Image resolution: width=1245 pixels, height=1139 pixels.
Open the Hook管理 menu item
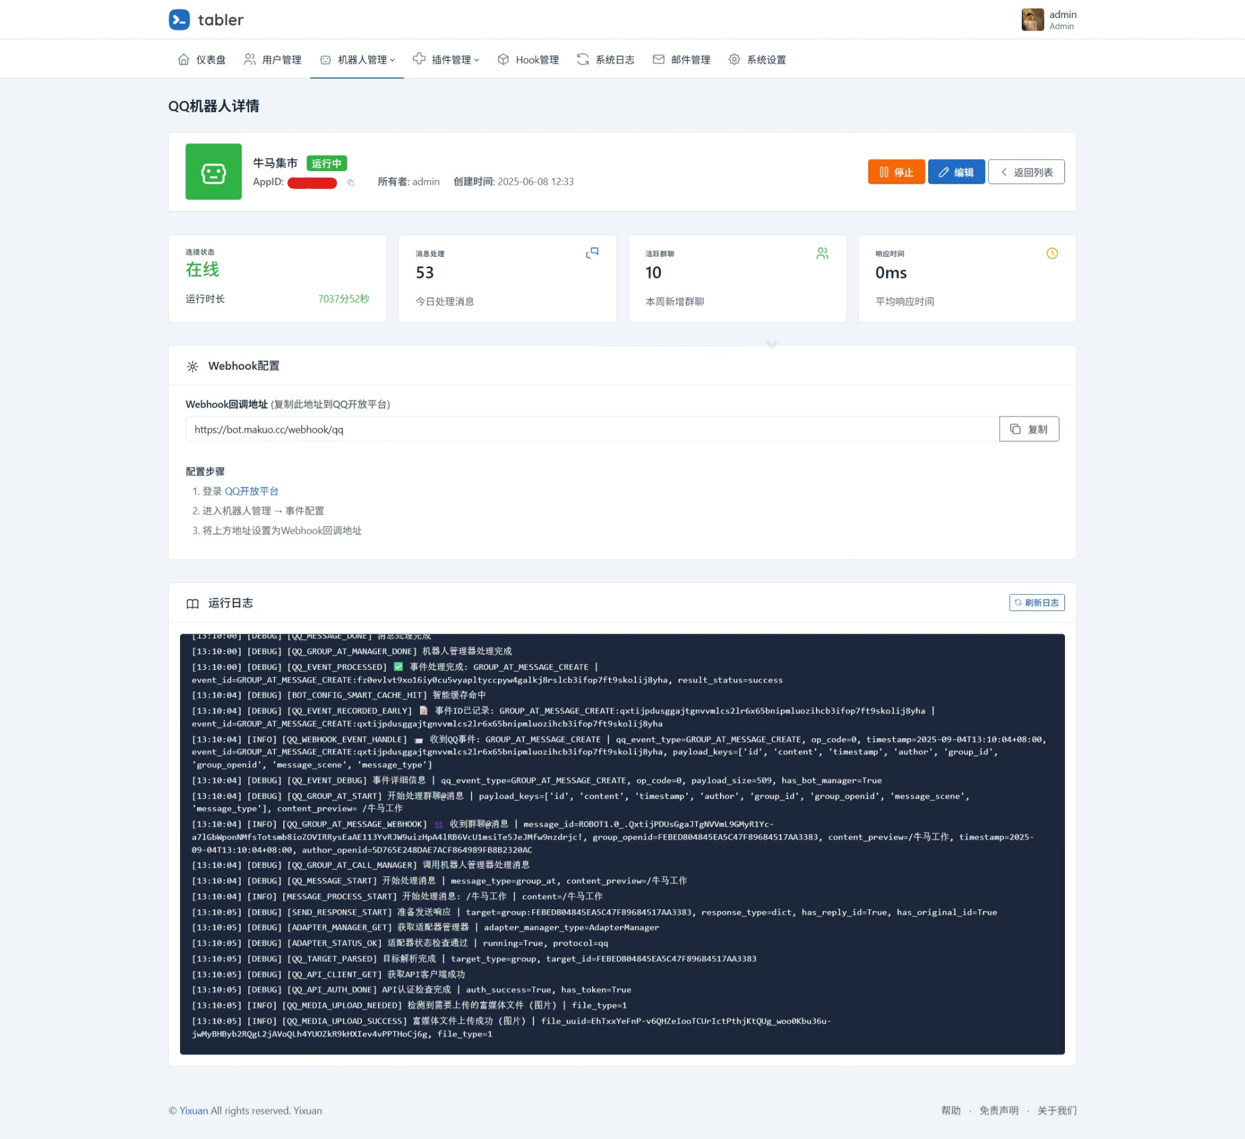(x=528, y=59)
